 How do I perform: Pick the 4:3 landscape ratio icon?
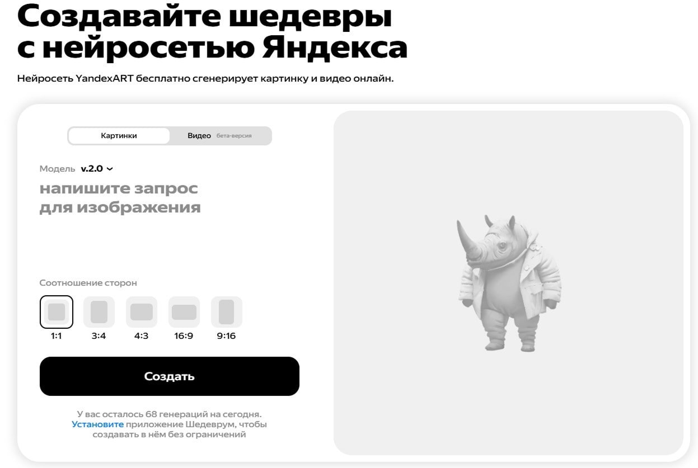[x=142, y=311]
